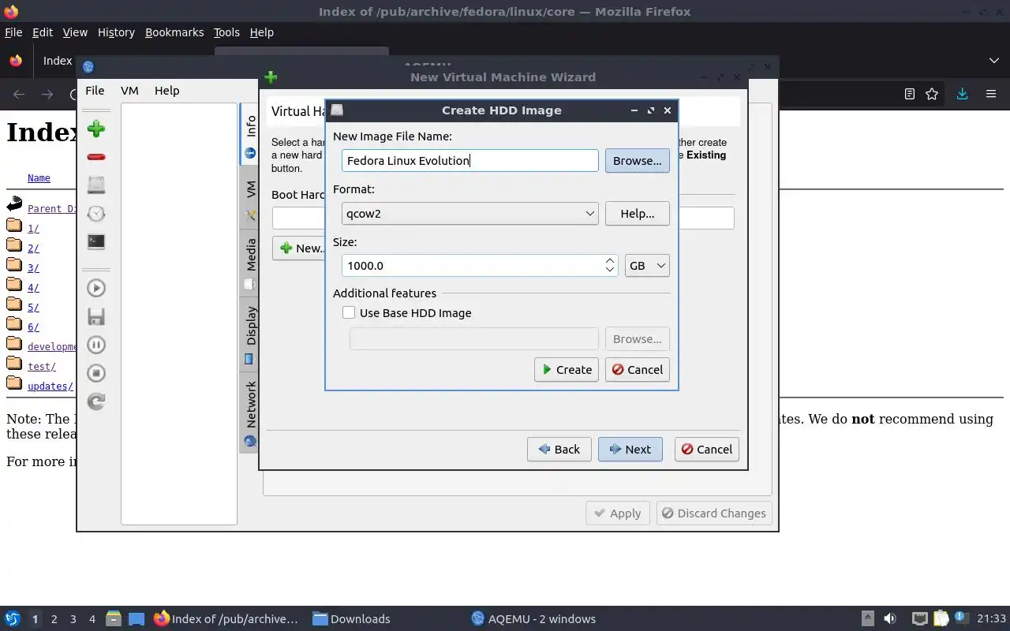This screenshot has width=1010, height=631.
Task: Open the hard disk manager icon in AQEMU toolbar
Action: tap(96, 185)
